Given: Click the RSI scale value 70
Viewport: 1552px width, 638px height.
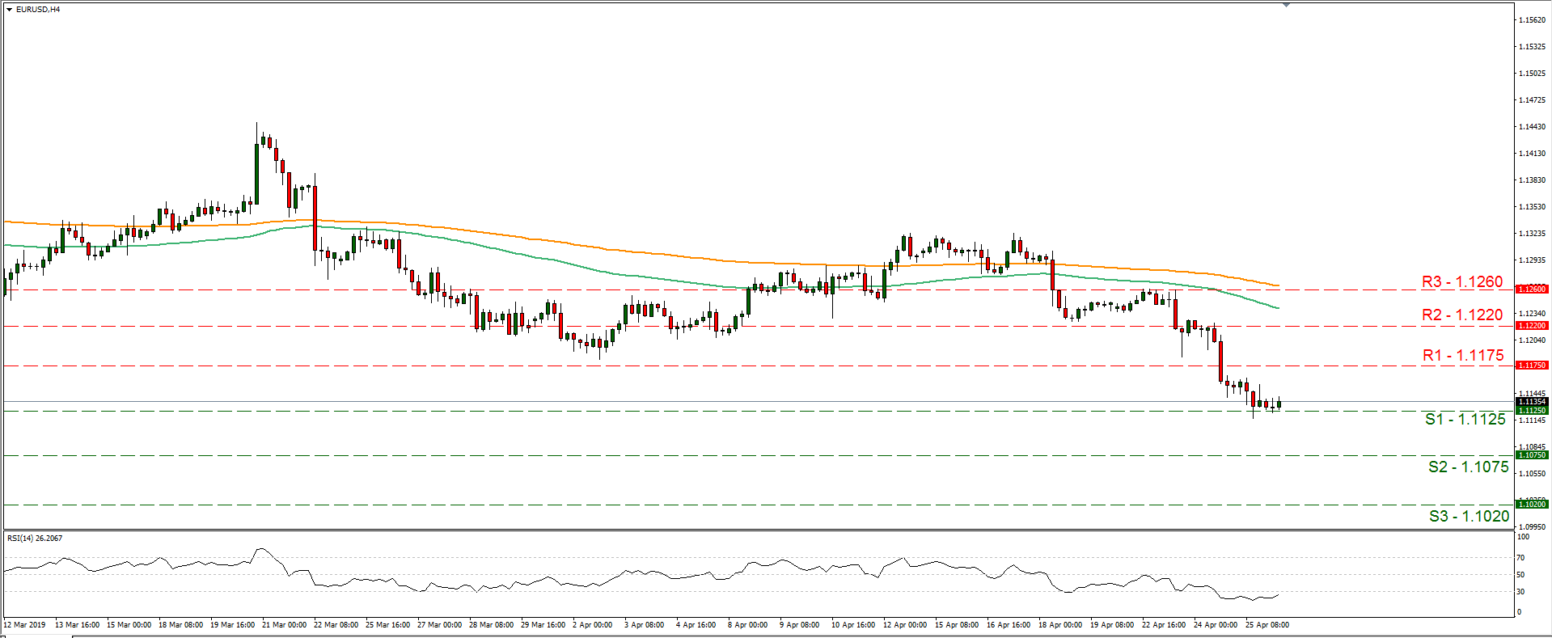Looking at the screenshot, I should click(1521, 558).
